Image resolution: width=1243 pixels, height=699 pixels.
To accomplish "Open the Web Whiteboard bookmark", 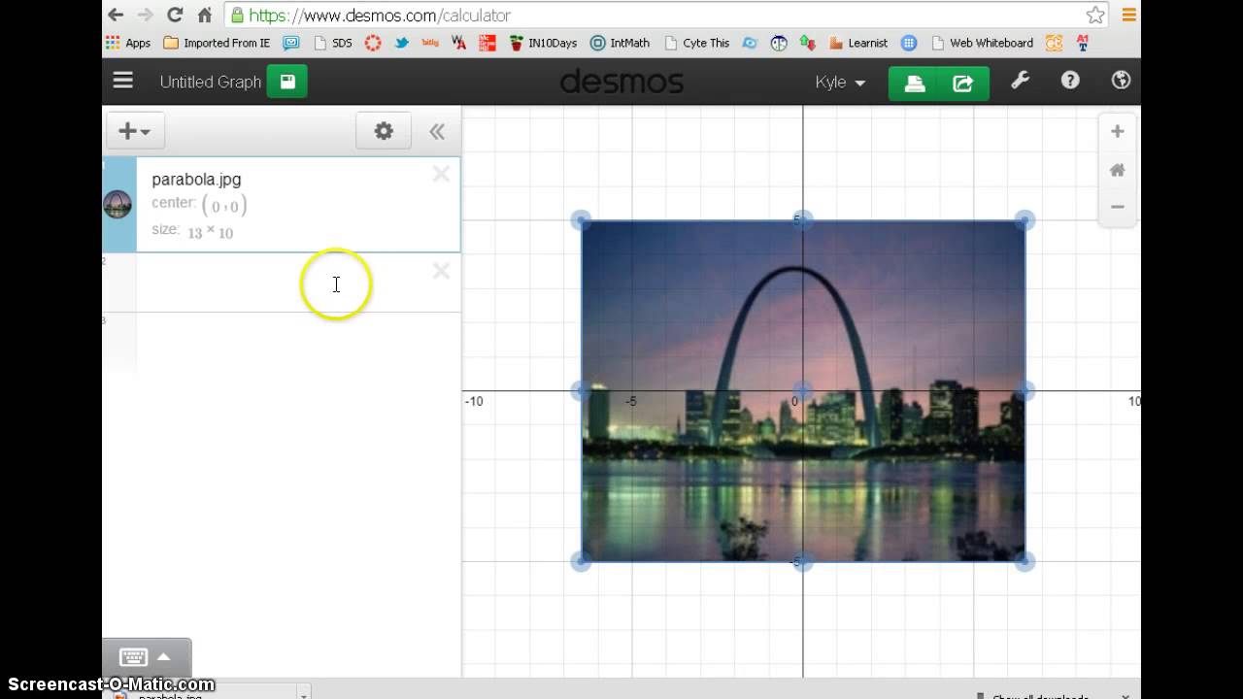I will tap(982, 43).
